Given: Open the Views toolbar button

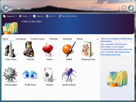Looking at the screenshot, I should coord(23,16).
